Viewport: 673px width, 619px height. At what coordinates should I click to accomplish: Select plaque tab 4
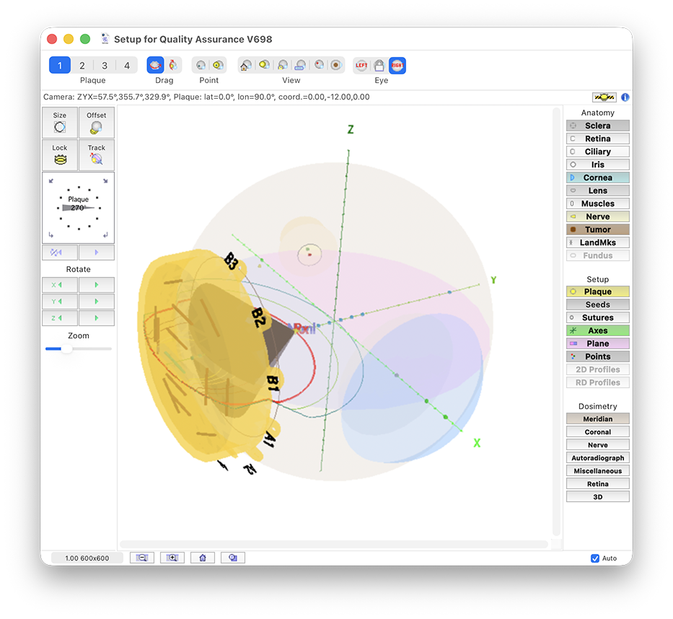tap(127, 66)
